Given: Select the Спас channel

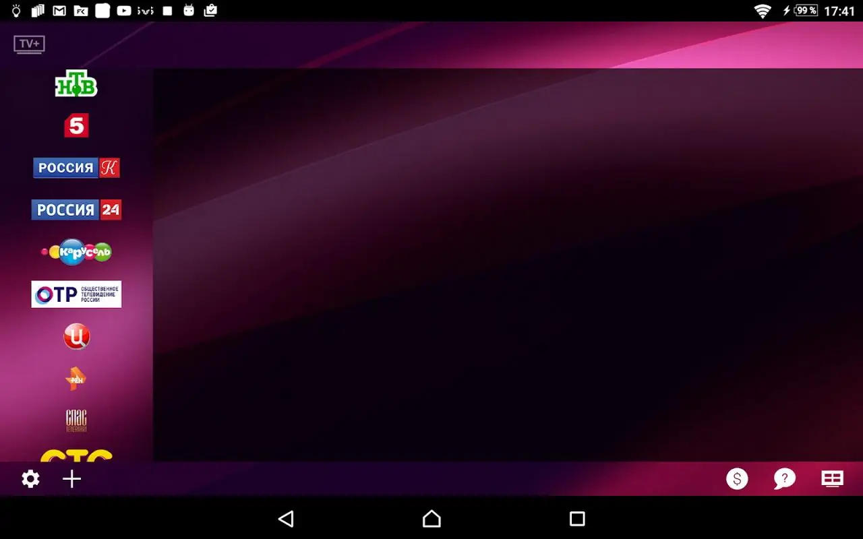Looking at the screenshot, I should 76,420.
